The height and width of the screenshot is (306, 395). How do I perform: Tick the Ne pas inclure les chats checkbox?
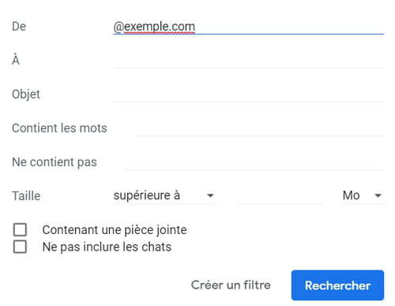(x=20, y=247)
